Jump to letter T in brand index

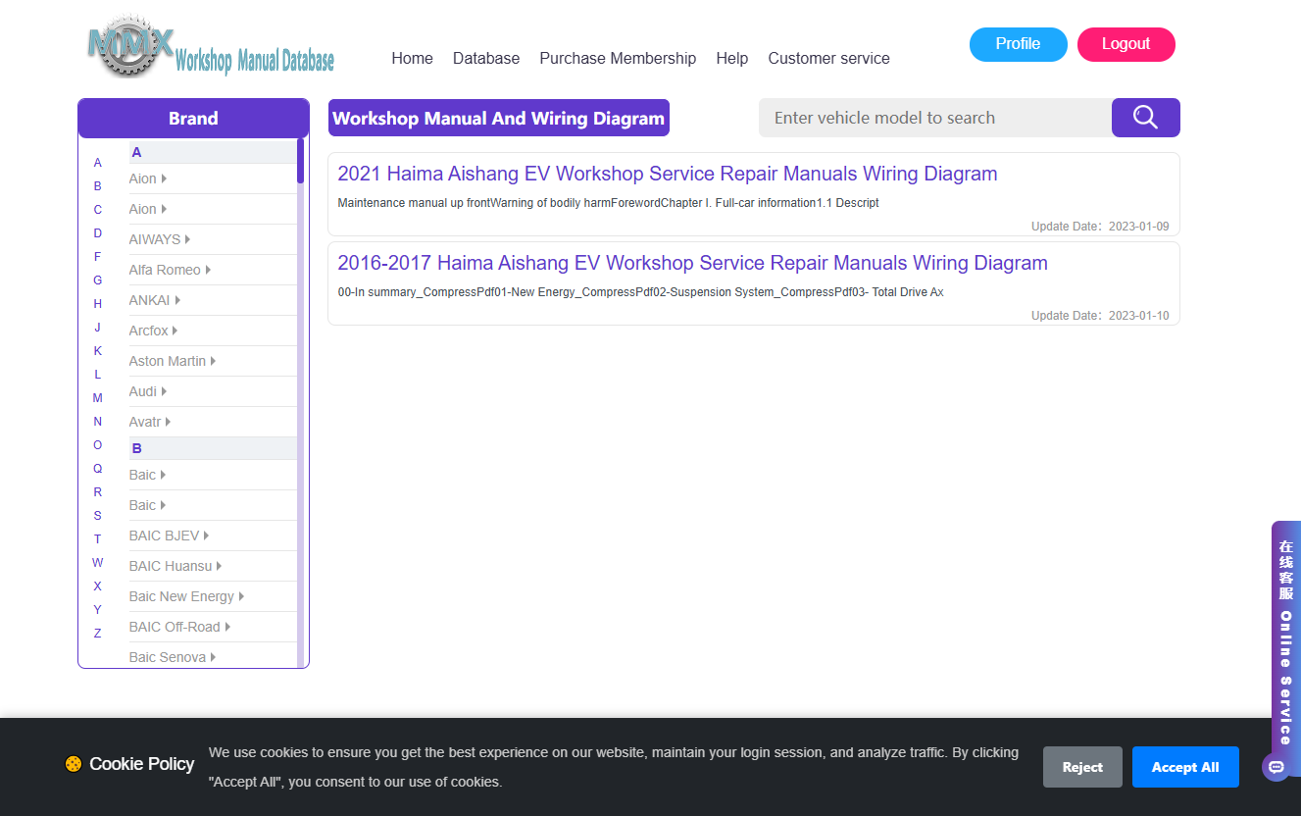coord(97,539)
